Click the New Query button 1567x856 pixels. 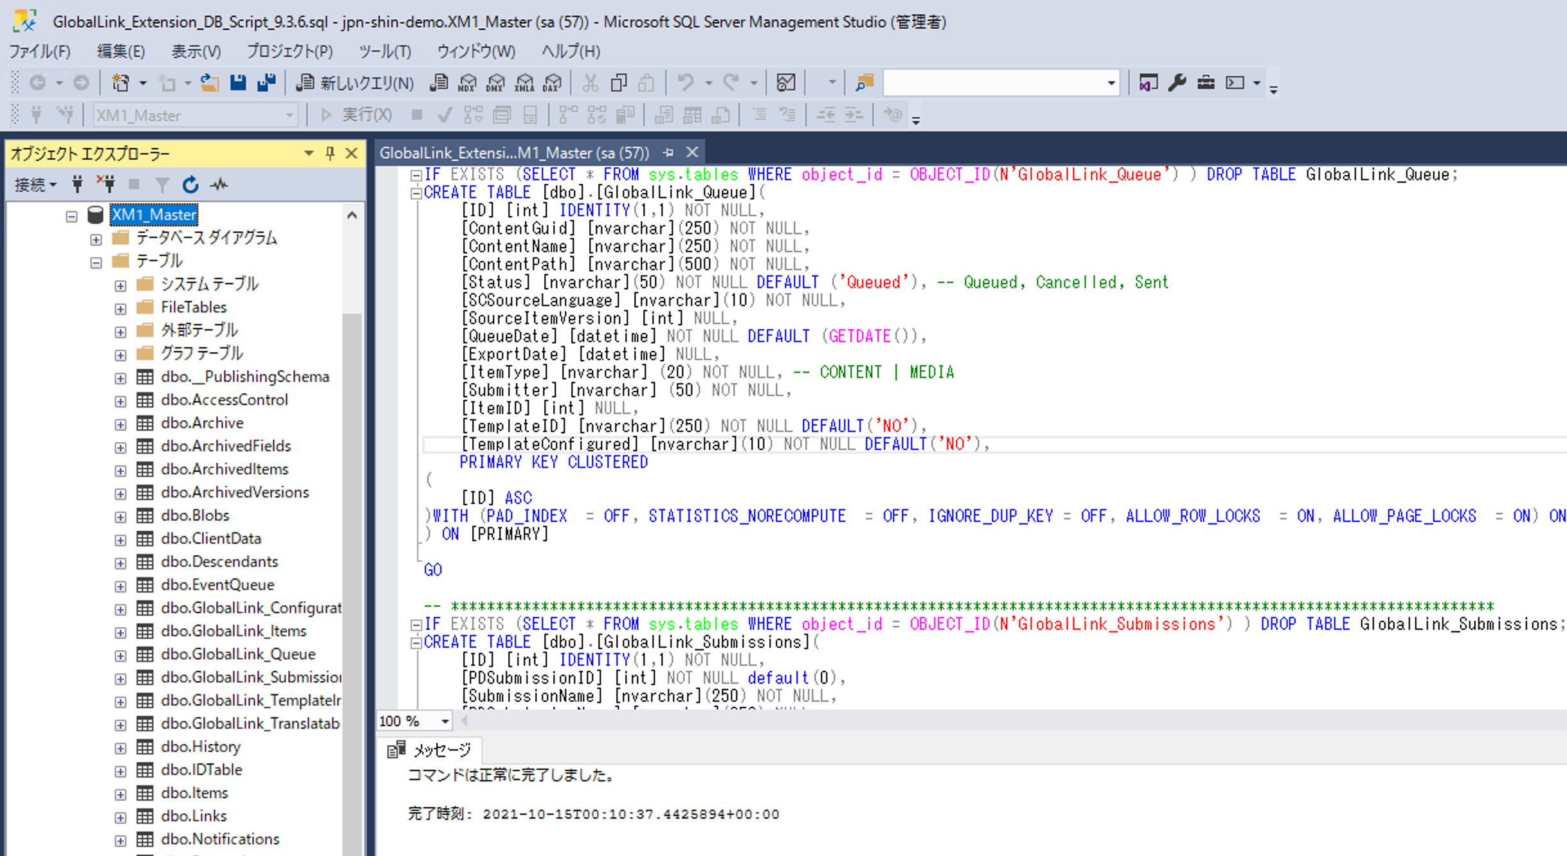pyautogui.click(x=356, y=83)
